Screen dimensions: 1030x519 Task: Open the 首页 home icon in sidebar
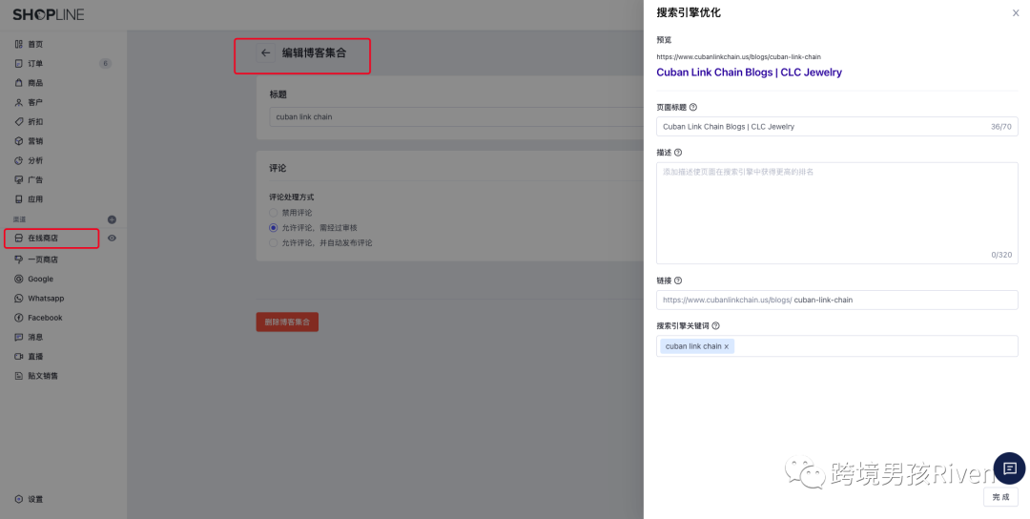coord(18,44)
